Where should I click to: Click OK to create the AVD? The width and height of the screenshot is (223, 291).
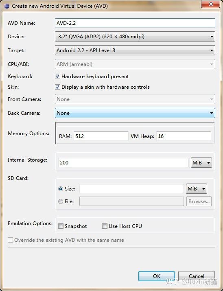[x=157, y=276]
